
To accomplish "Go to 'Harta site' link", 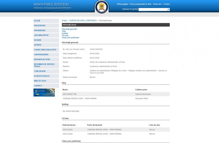I will (x=157, y=4).
